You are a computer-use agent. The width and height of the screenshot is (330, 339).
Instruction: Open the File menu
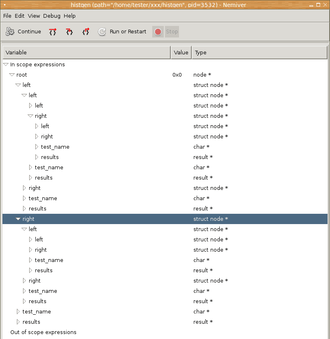(x=7, y=16)
